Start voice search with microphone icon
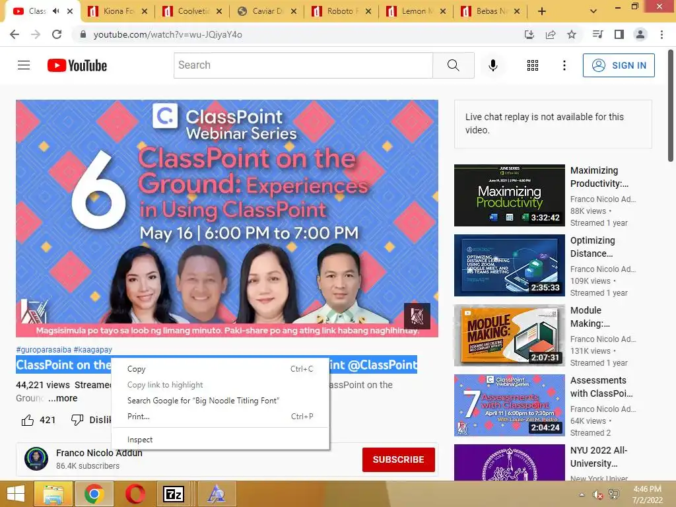 click(492, 65)
